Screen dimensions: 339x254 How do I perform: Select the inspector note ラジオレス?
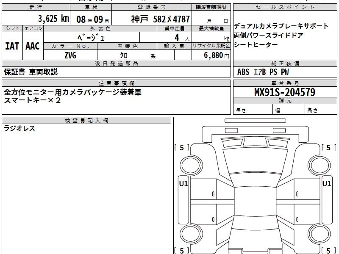pyautogui.click(x=19, y=128)
